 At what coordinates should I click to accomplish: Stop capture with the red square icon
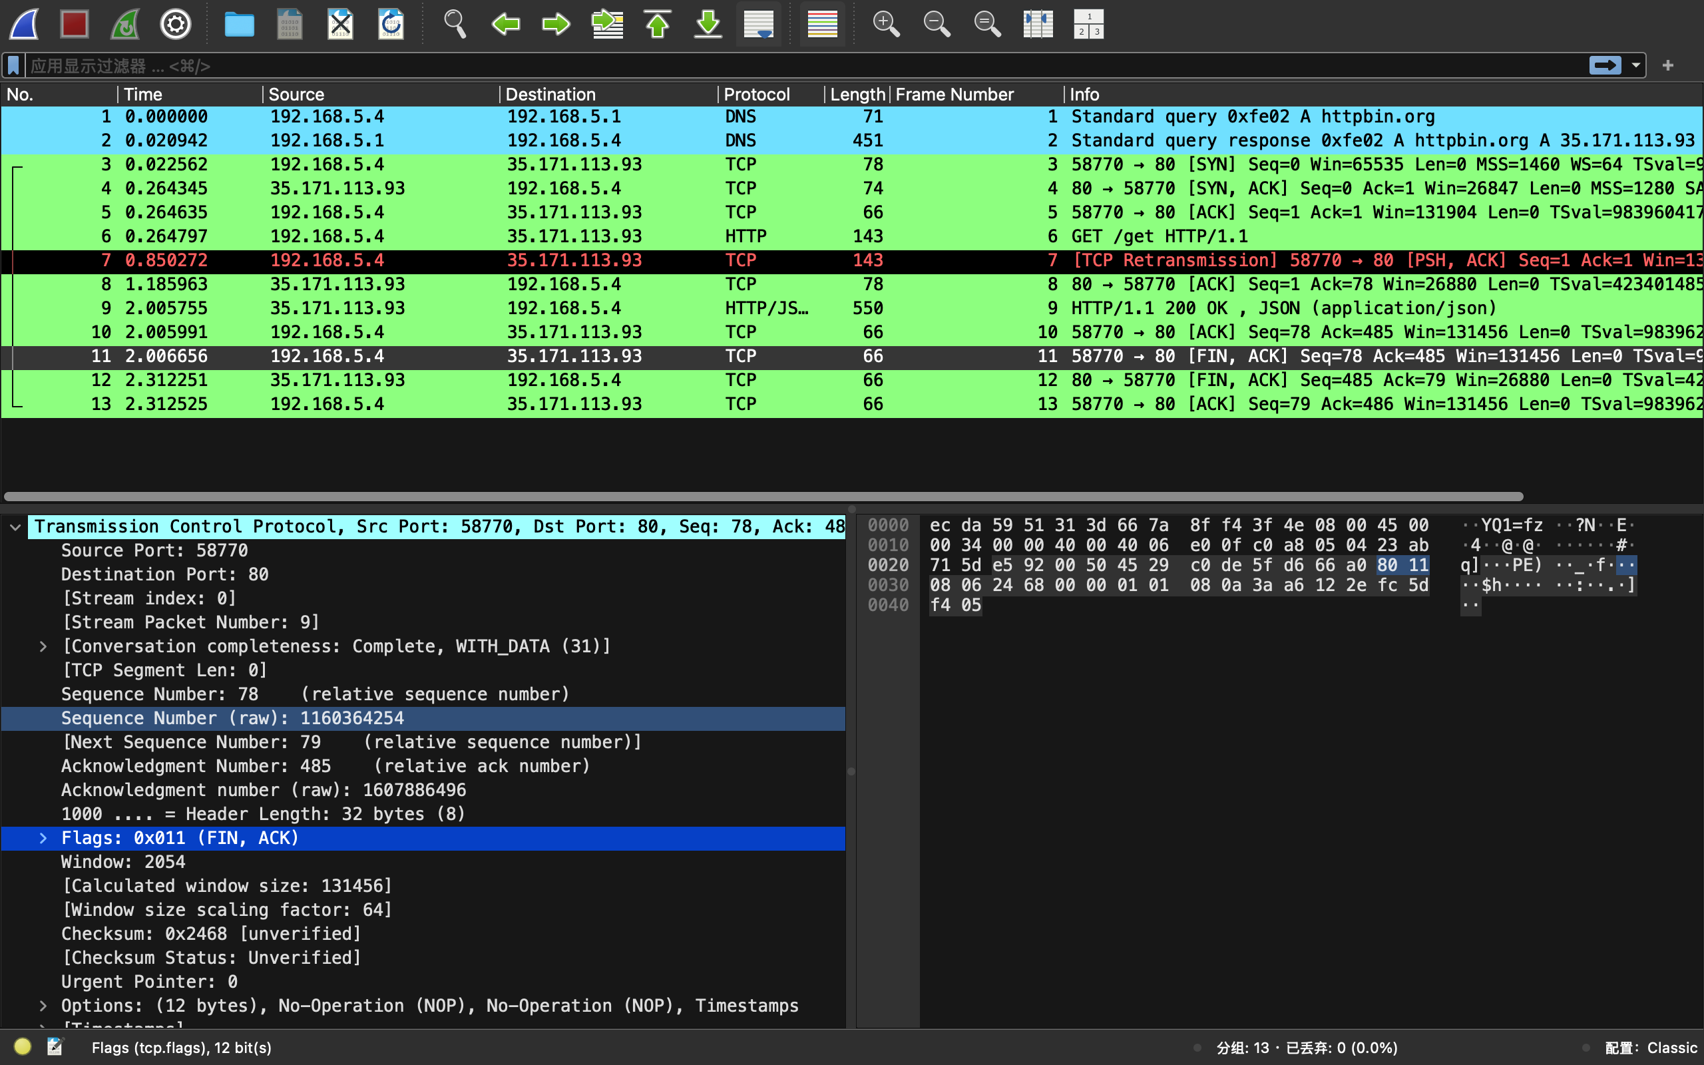pyautogui.click(x=74, y=24)
